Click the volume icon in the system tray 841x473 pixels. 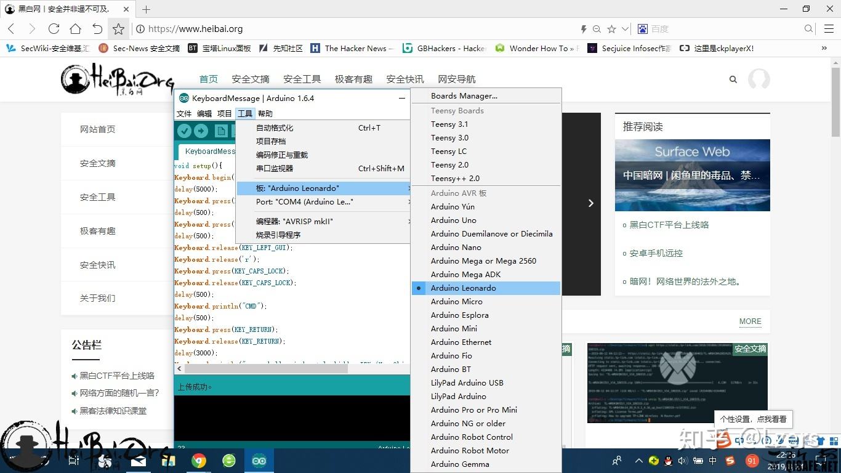[x=684, y=461]
